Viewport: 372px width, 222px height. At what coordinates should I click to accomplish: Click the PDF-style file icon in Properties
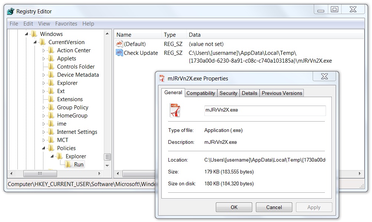tap(175, 110)
